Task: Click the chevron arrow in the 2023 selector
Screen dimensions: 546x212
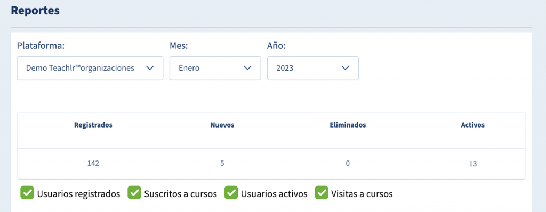Action: (x=345, y=69)
